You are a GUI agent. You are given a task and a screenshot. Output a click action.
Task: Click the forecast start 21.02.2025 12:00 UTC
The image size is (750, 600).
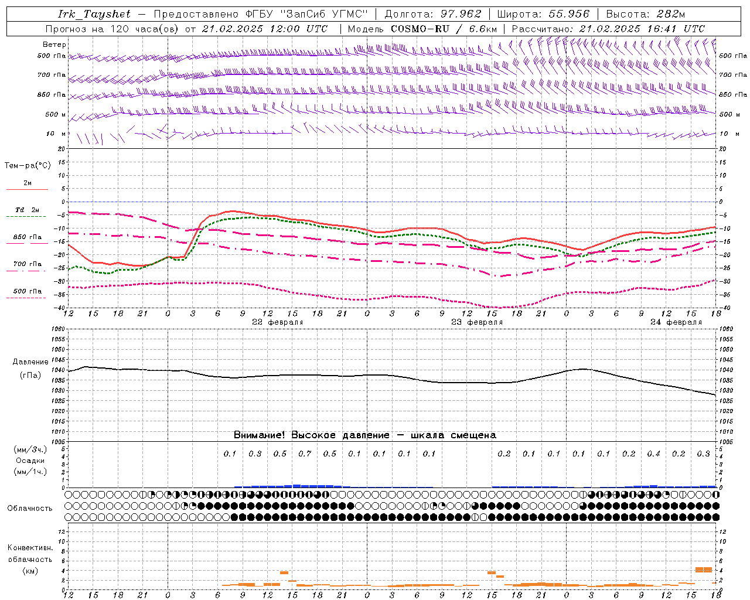pyautogui.click(x=265, y=28)
